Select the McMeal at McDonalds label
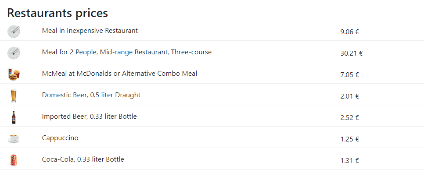This screenshot has height=180, width=424. tap(119, 74)
